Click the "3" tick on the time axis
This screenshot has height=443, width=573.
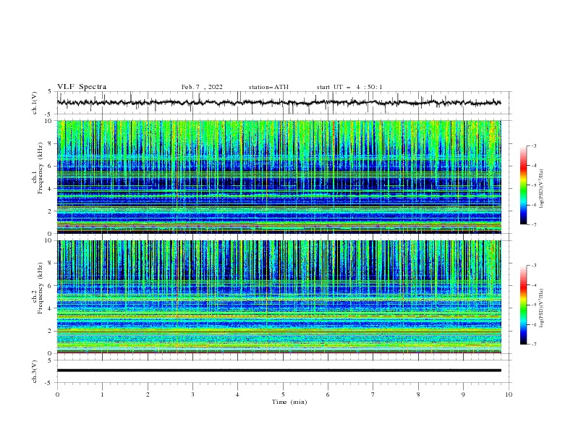coord(192,395)
